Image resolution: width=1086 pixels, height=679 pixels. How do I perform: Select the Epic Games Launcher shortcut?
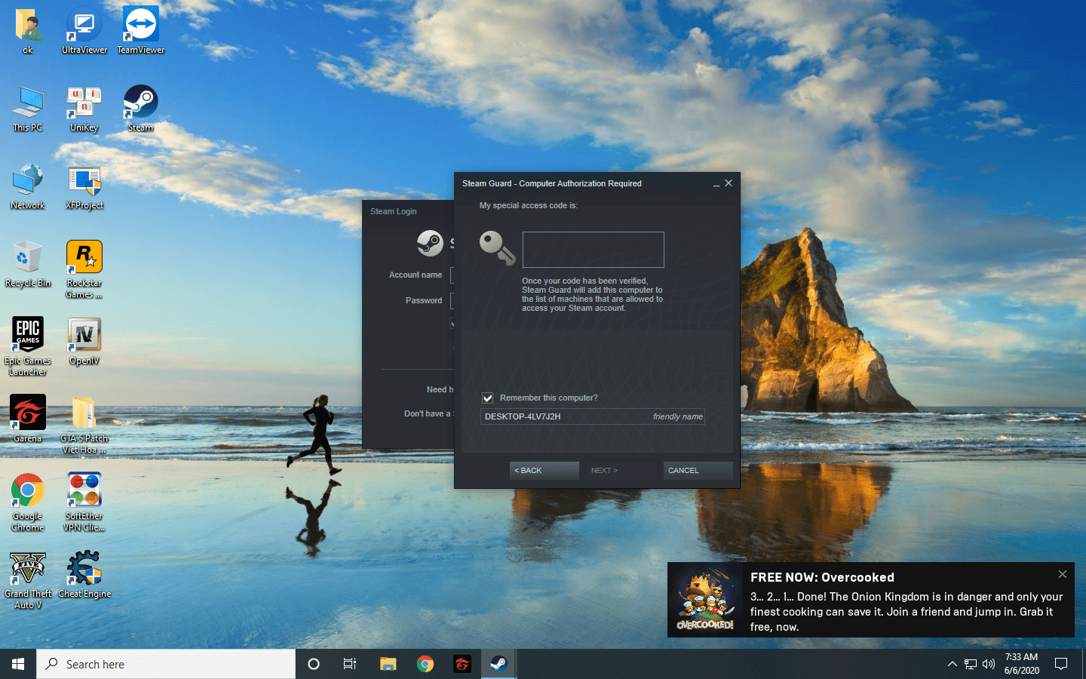coord(28,348)
